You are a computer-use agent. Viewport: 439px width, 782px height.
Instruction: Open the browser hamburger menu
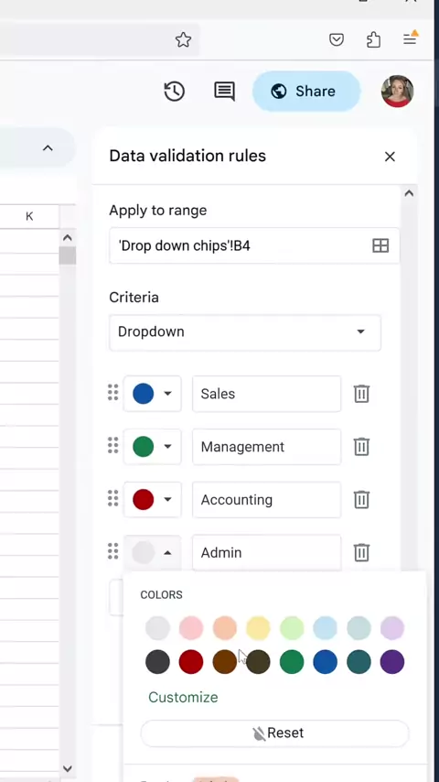(410, 38)
